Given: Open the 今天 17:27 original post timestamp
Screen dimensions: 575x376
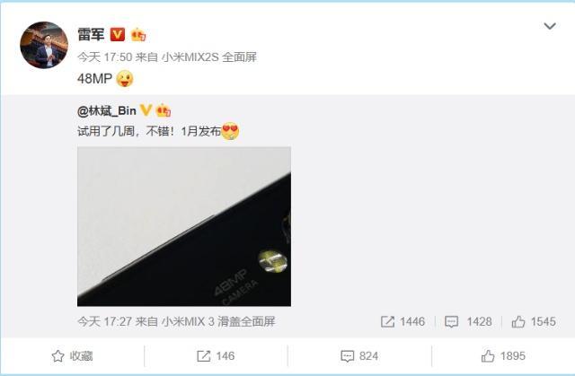Looking at the screenshot, I should [x=104, y=321].
